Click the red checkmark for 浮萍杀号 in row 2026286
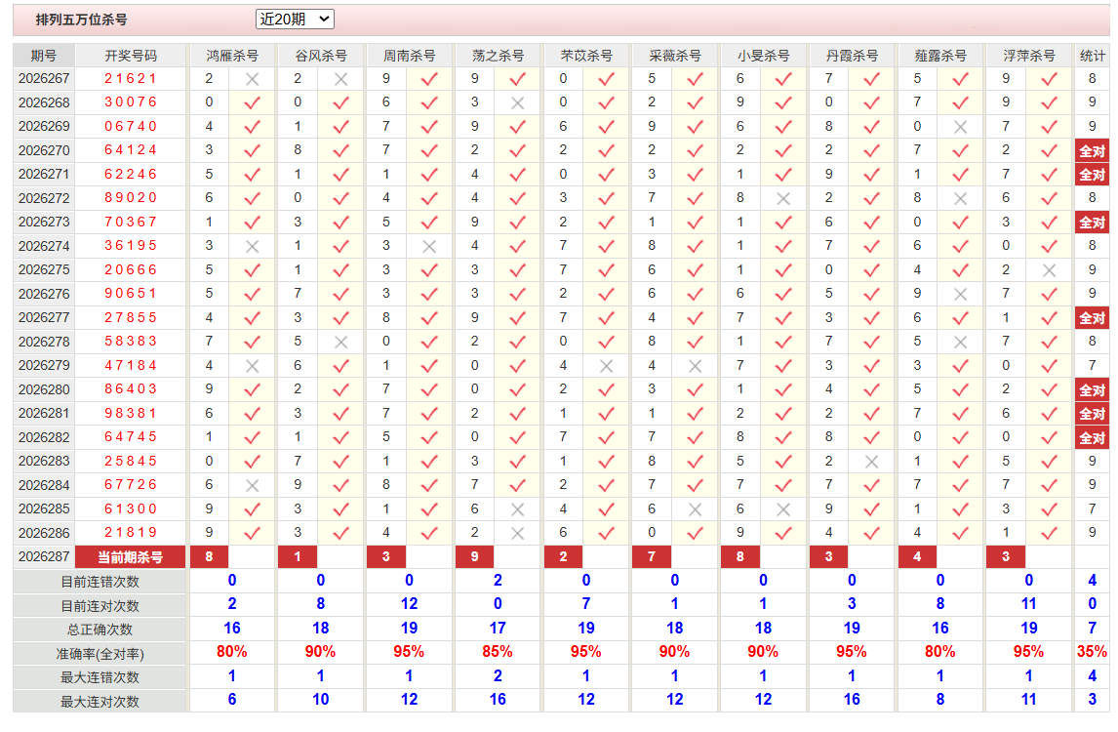The image size is (1118, 732). (x=1049, y=534)
